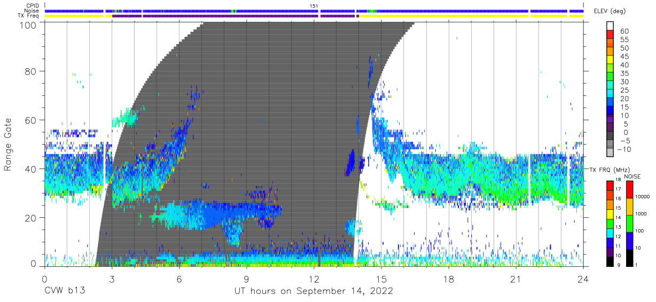Image resolution: width=656 pixels, height=302 pixels.
Task: Click the 'CVW b13' radar beam label
Action: tap(65, 291)
